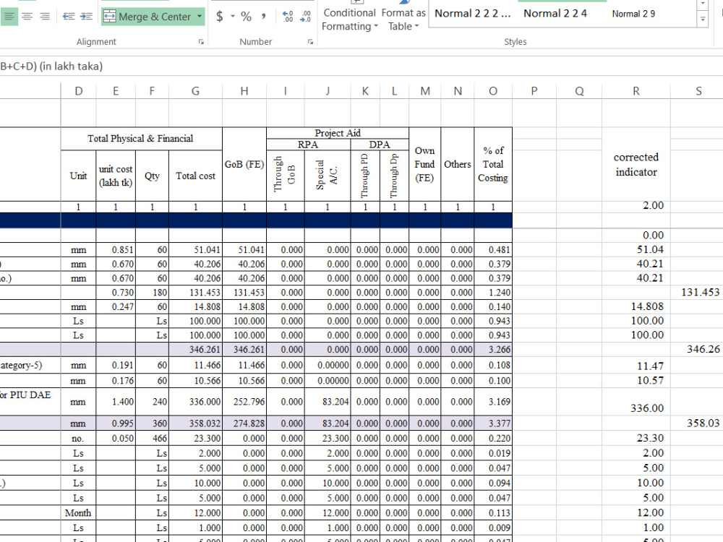Click the Center align icon
Image resolution: width=723 pixels, height=542 pixels.
tap(27, 17)
